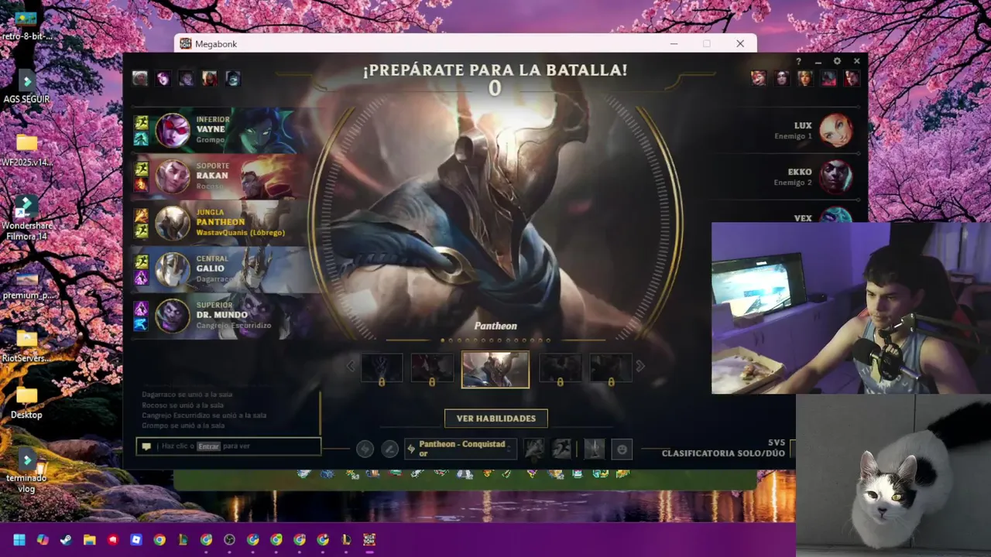Open Steam from the taskbar
The image size is (991, 557).
click(x=66, y=539)
